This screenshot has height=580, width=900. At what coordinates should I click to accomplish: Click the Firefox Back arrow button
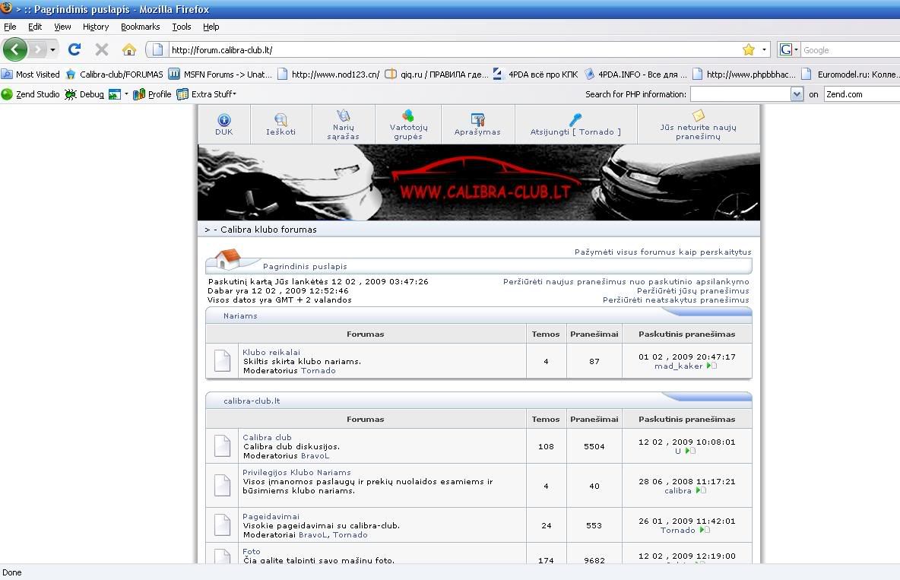click(x=15, y=49)
